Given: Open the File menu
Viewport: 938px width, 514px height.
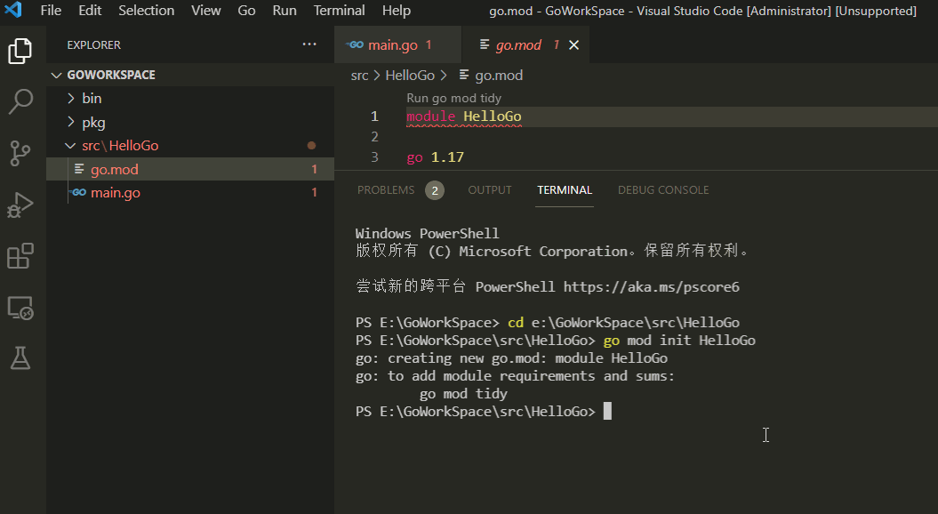Looking at the screenshot, I should point(51,10).
